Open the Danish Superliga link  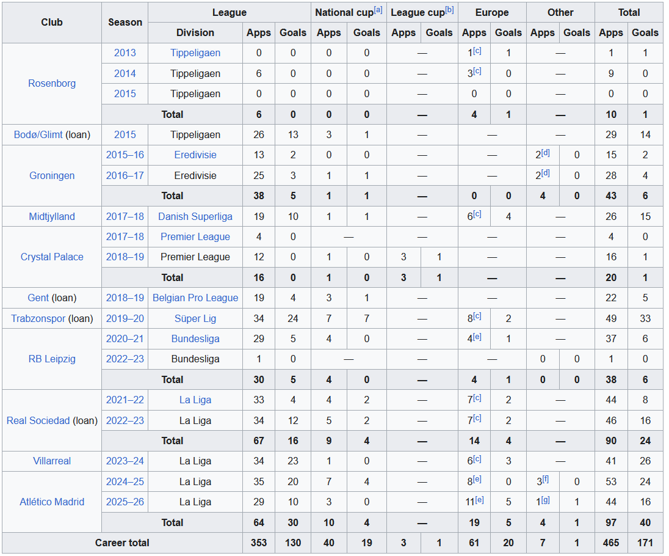click(195, 216)
